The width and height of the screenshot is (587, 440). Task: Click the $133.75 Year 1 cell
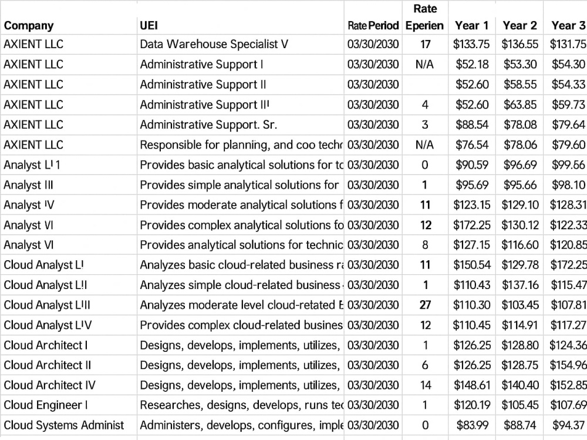pos(472,44)
